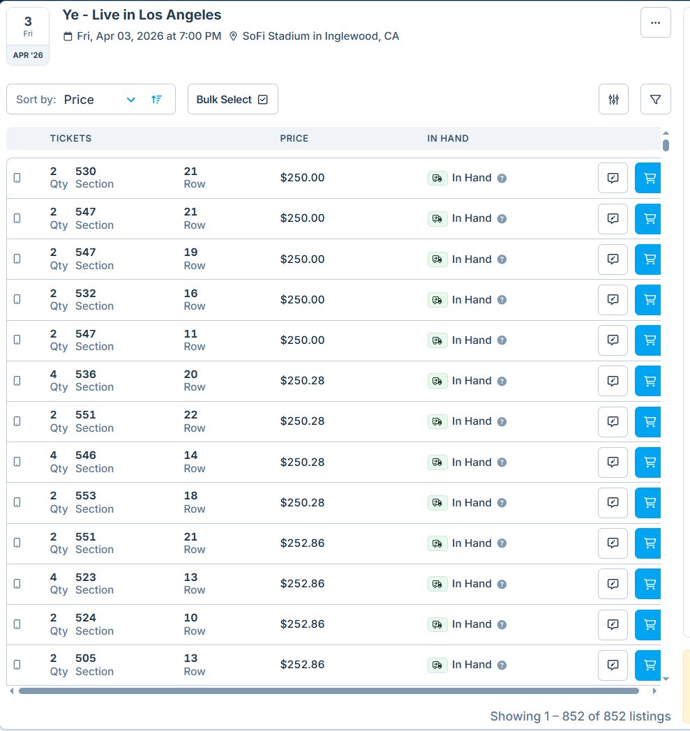Select the Section 530 Row 21 listing checkbox
The width and height of the screenshot is (690, 731).
coord(17,178)
